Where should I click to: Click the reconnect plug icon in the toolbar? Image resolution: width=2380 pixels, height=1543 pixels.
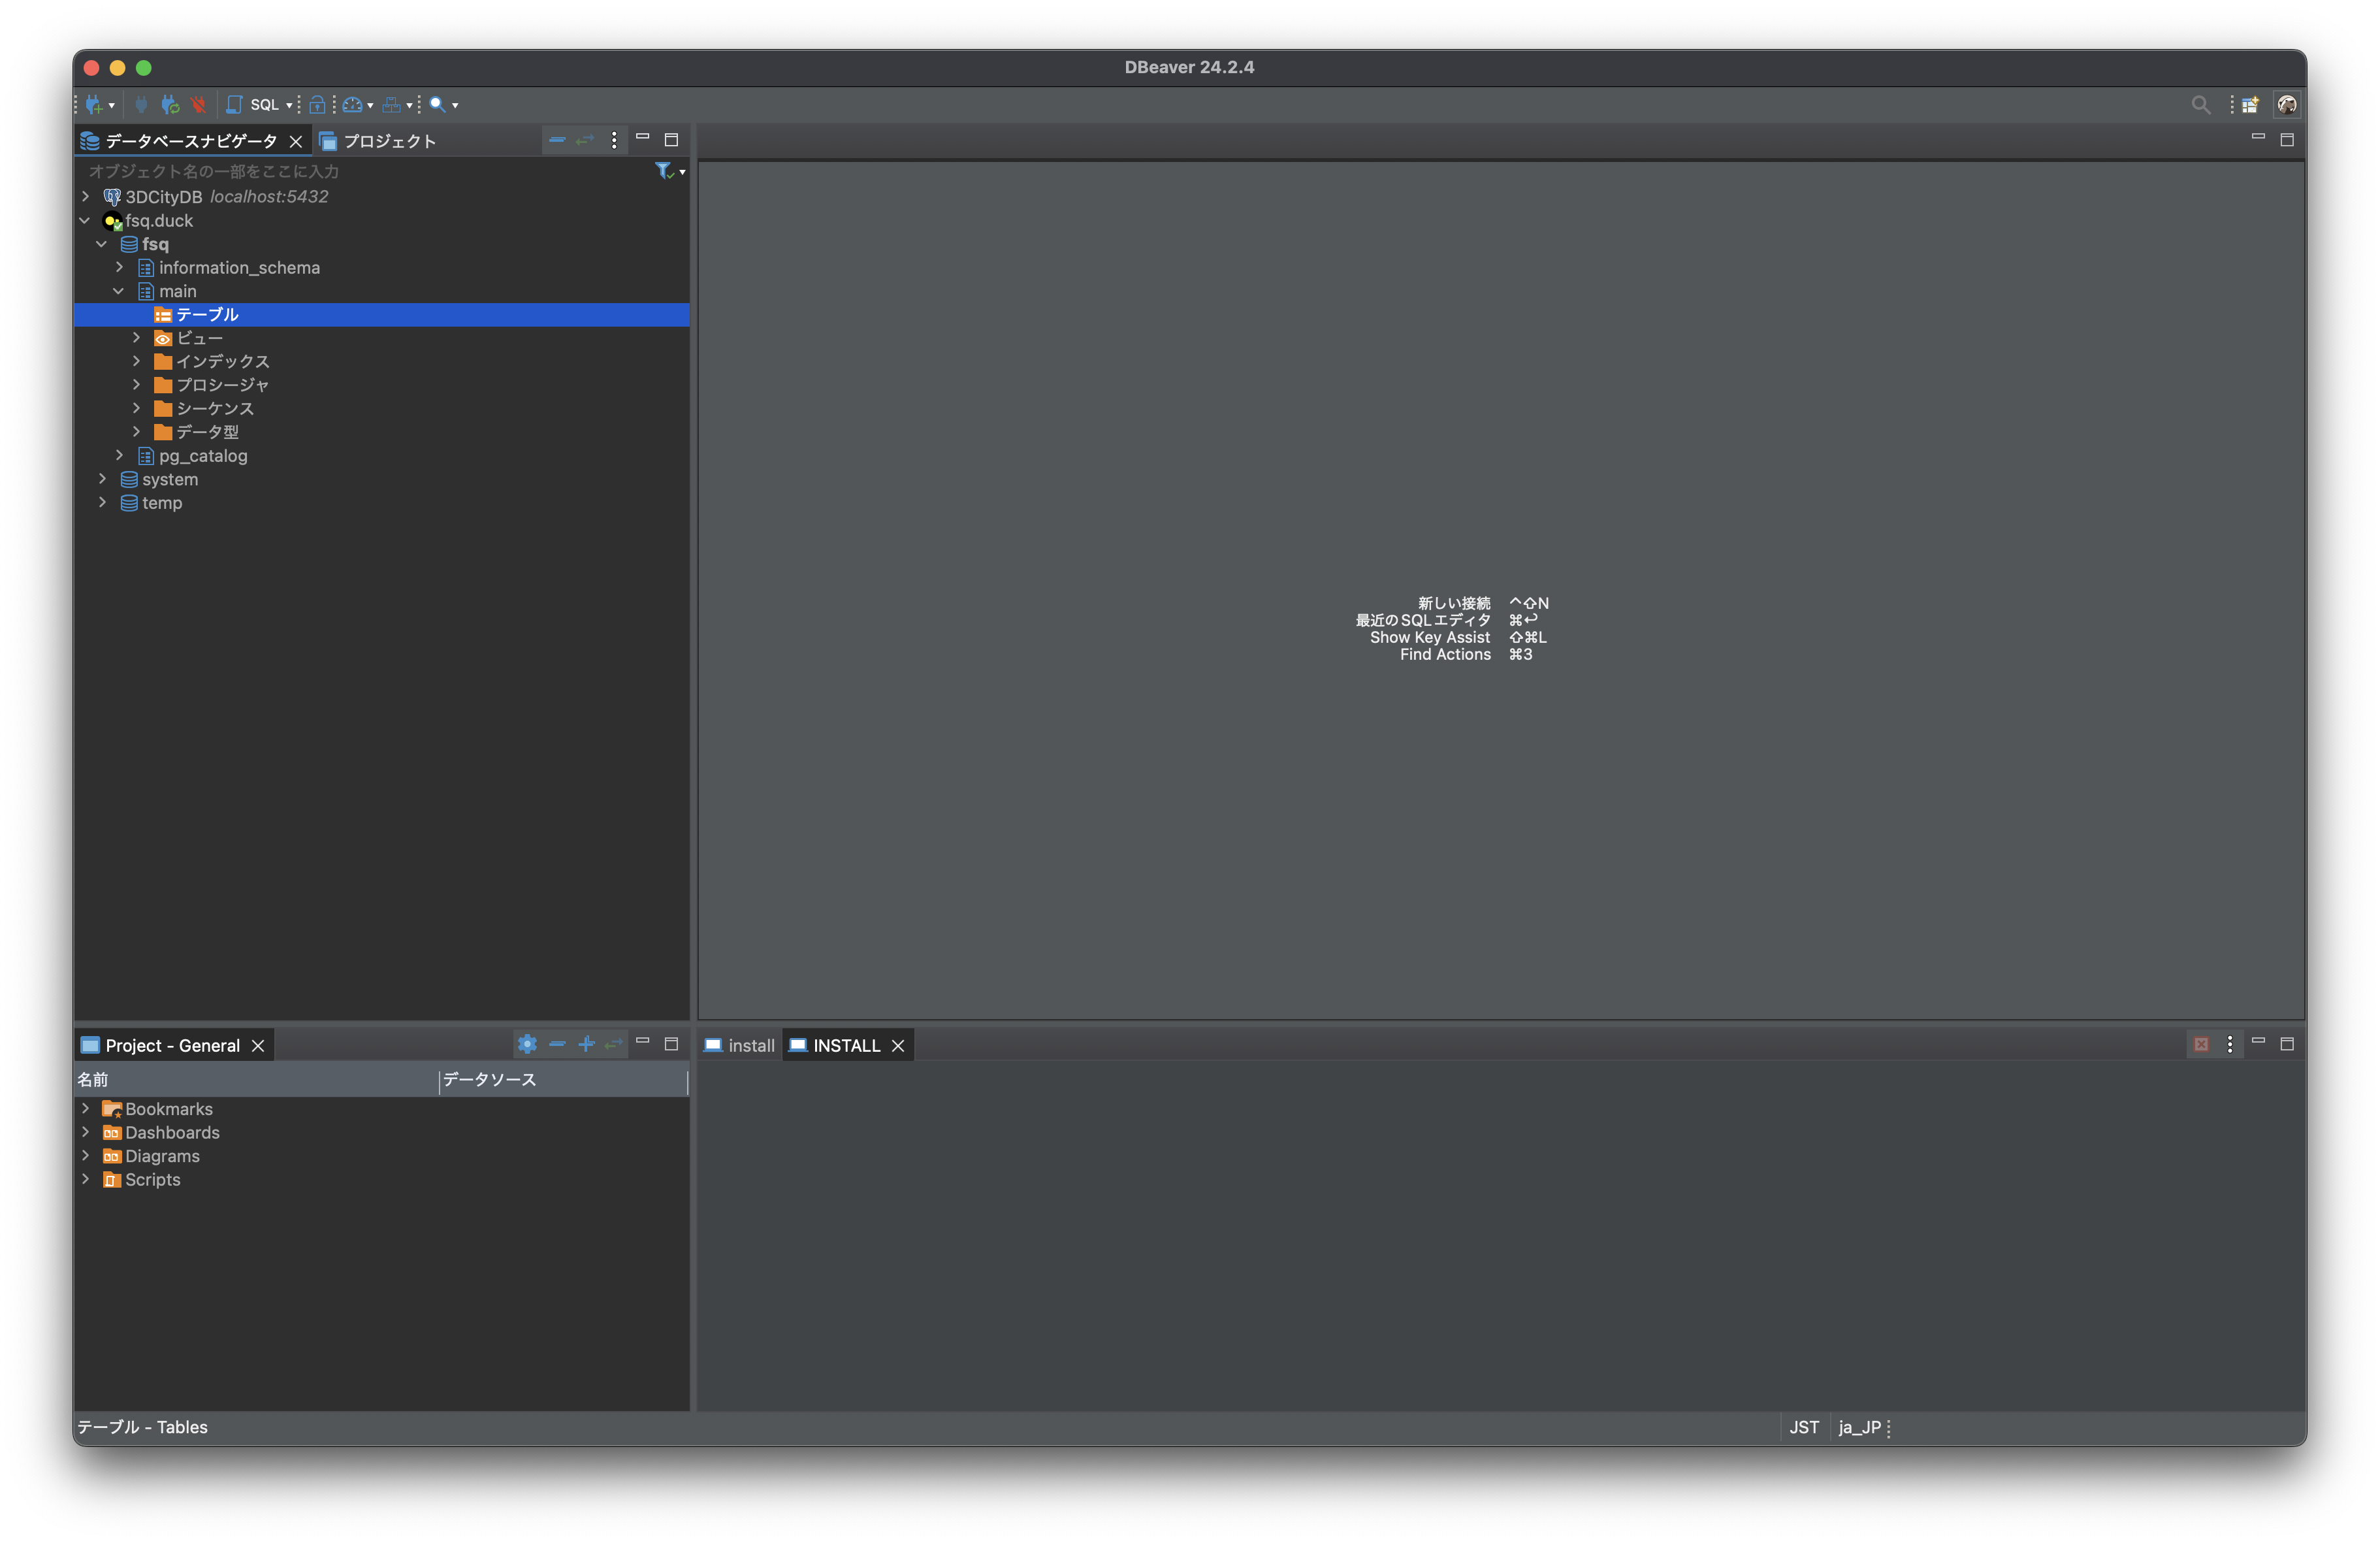coord(170,104)
